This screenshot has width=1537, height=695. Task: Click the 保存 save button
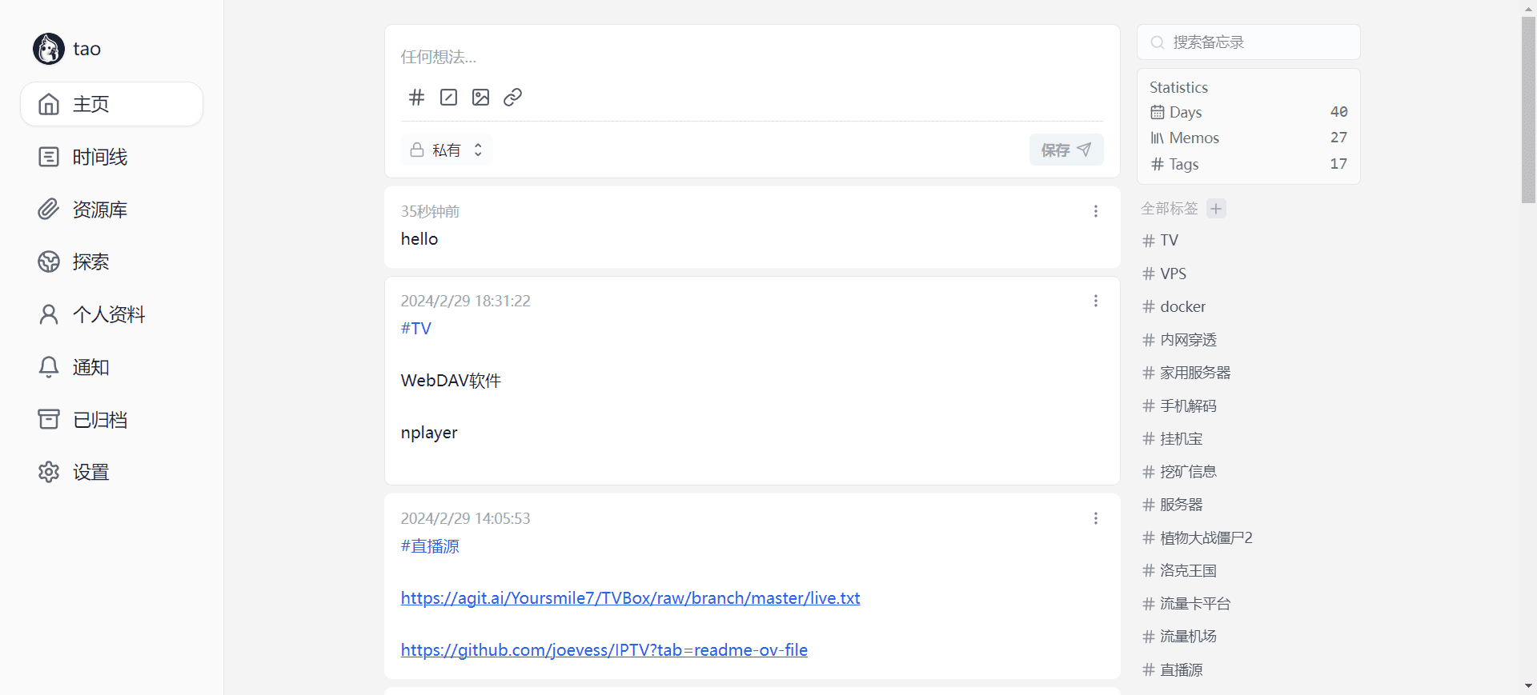click(x=1065, y=150)
